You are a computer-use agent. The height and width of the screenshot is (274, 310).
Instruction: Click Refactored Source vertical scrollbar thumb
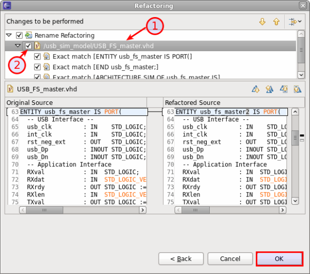coord(295,138)
